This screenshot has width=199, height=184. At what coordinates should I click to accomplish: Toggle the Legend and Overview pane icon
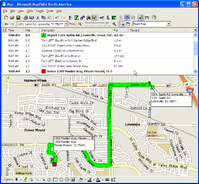point(71,18)
